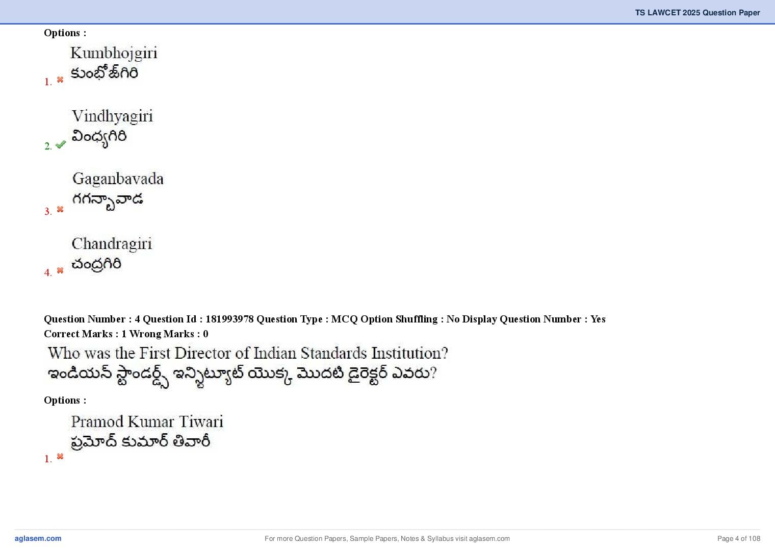Click the green option number "2."
The image size is (775, 548).
48,146
